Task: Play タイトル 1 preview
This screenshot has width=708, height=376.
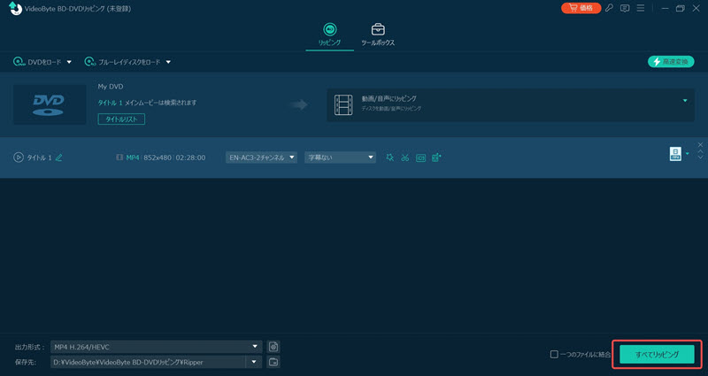Action: [x=18, y=157]
